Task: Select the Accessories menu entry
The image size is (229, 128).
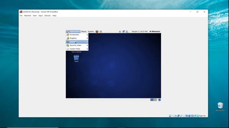Action: pyautogui.click(x=77, y=35)
